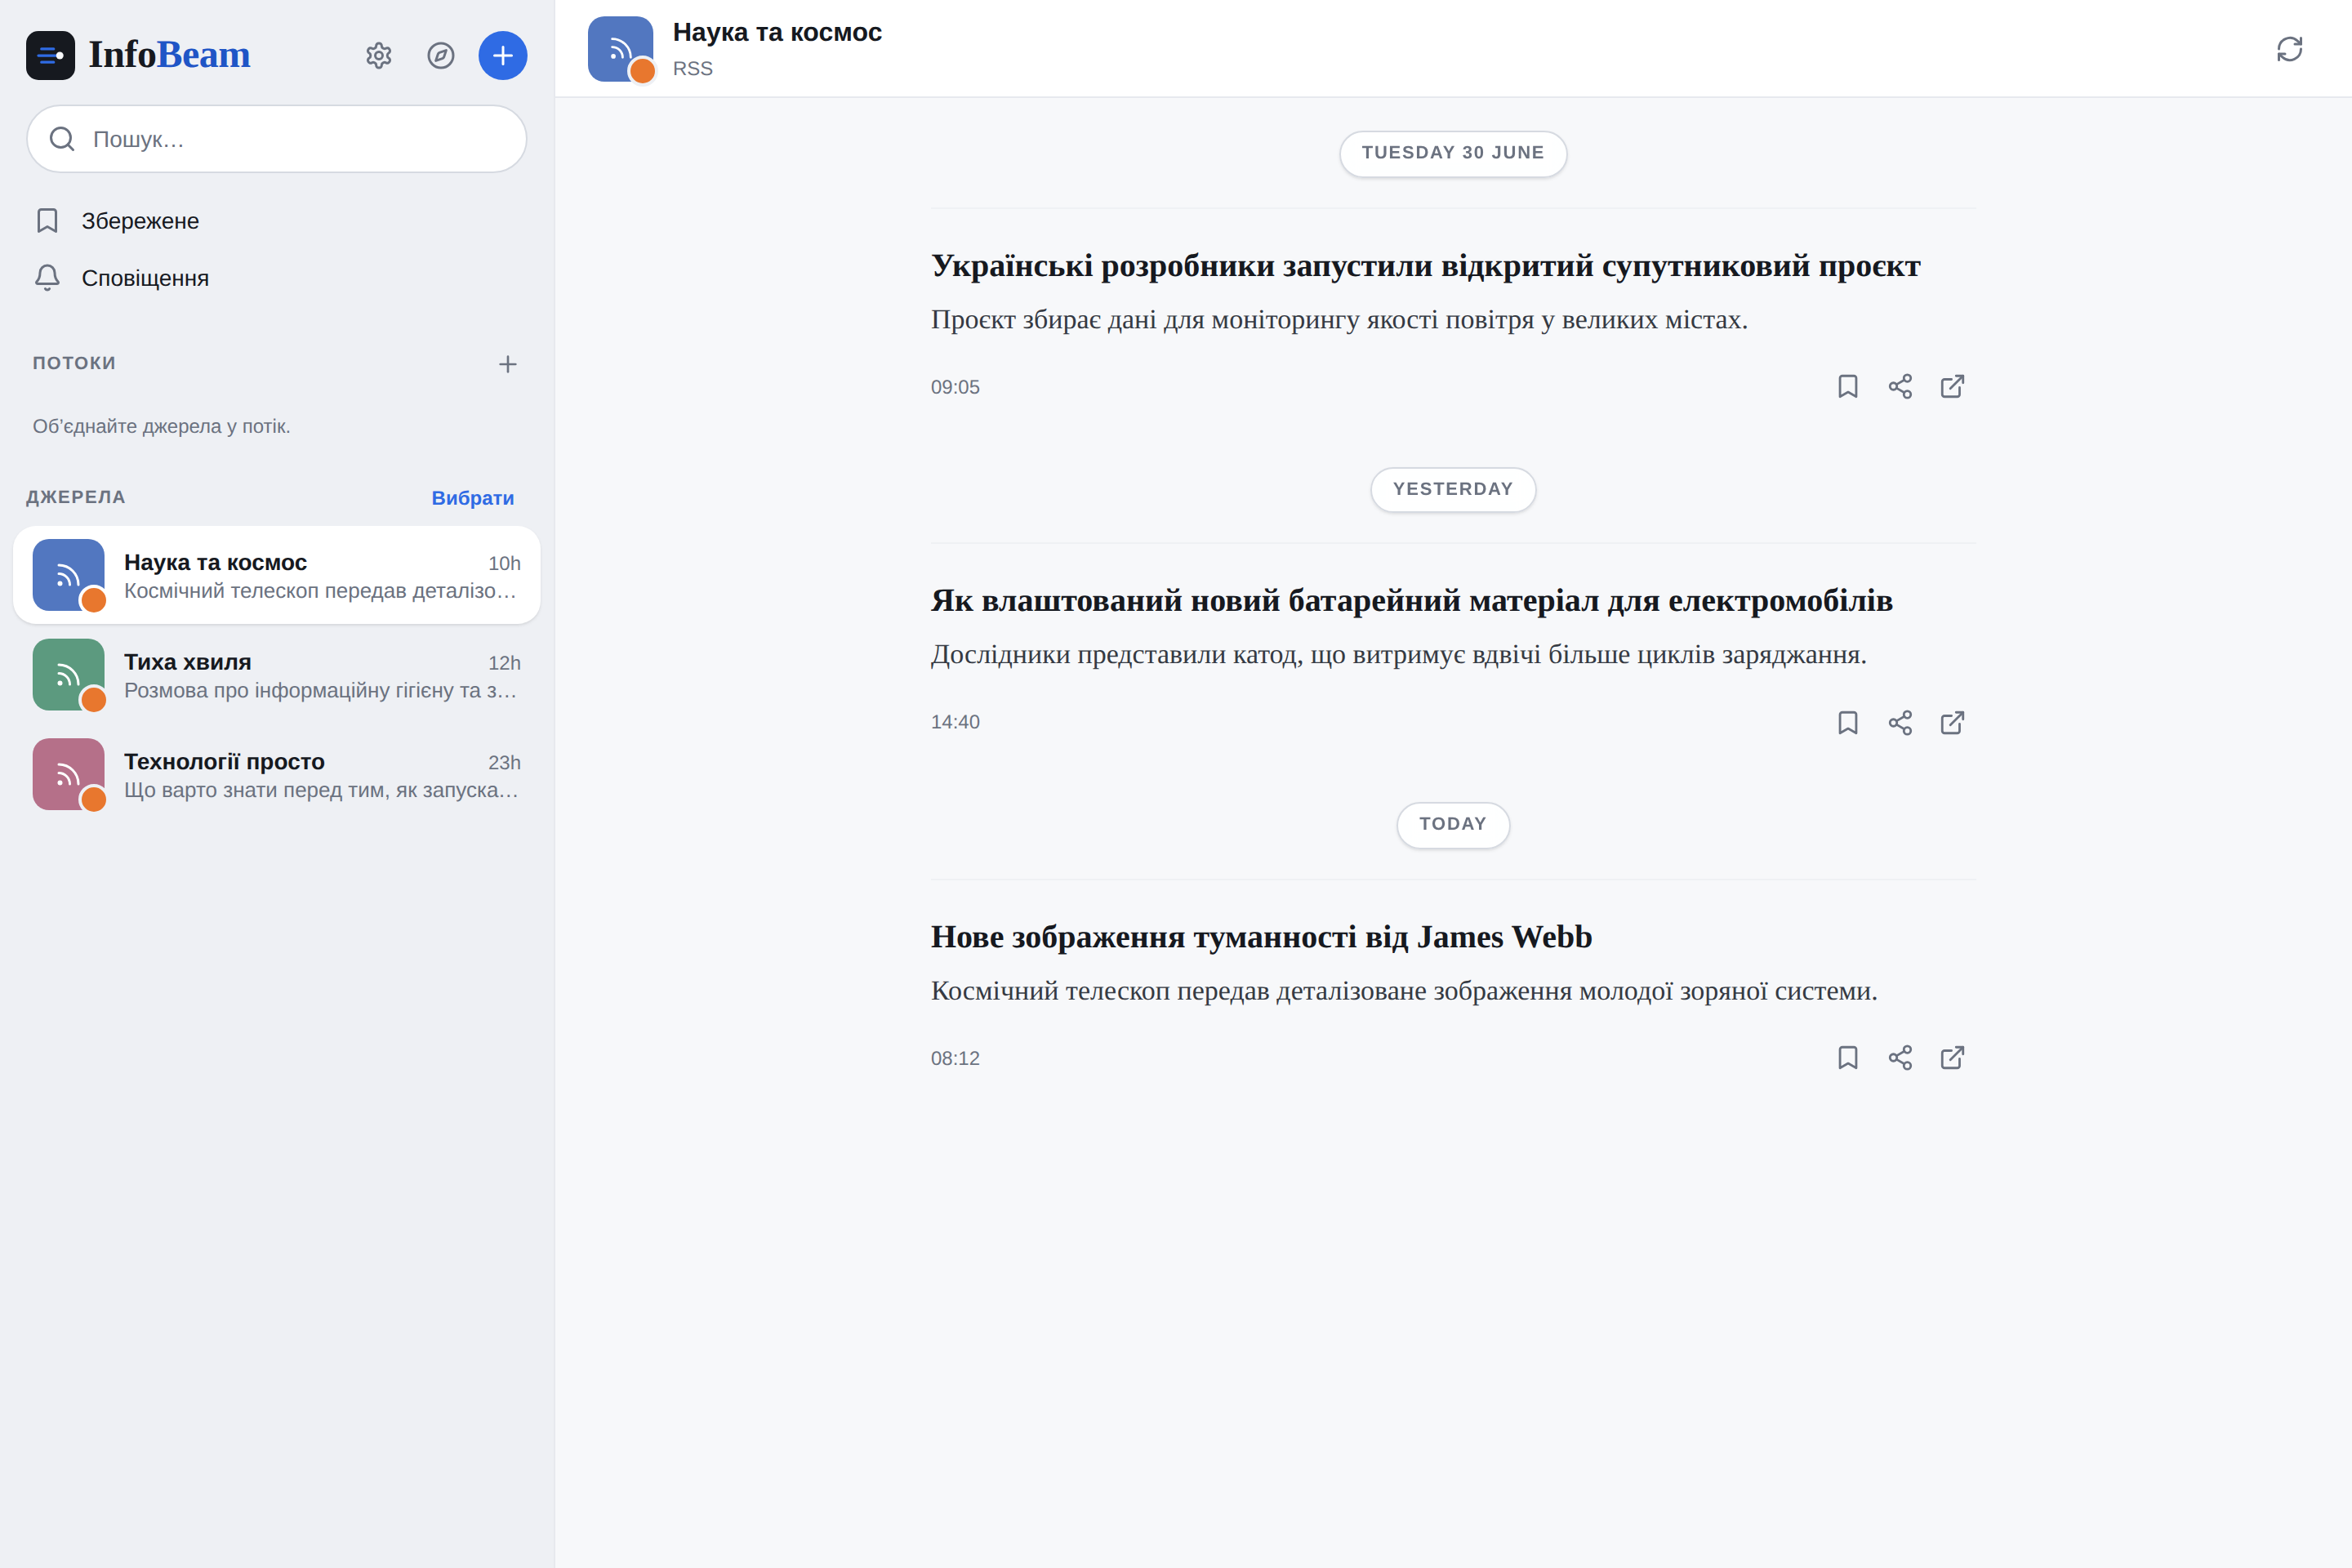This screenshot has width=2352, height=1568.
Task: Open Збережене saved items
Action: pyautogui.click(x=277, y=221)
